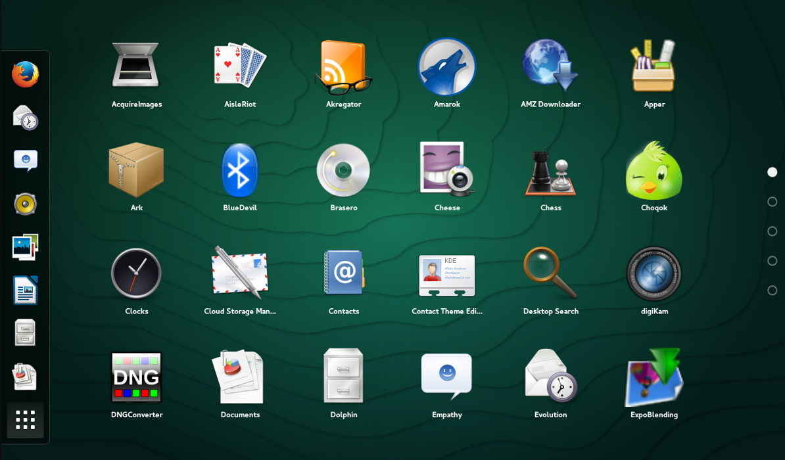Launch Dolphin file manager in grid

pyautogui.click(x=343, y=375)
